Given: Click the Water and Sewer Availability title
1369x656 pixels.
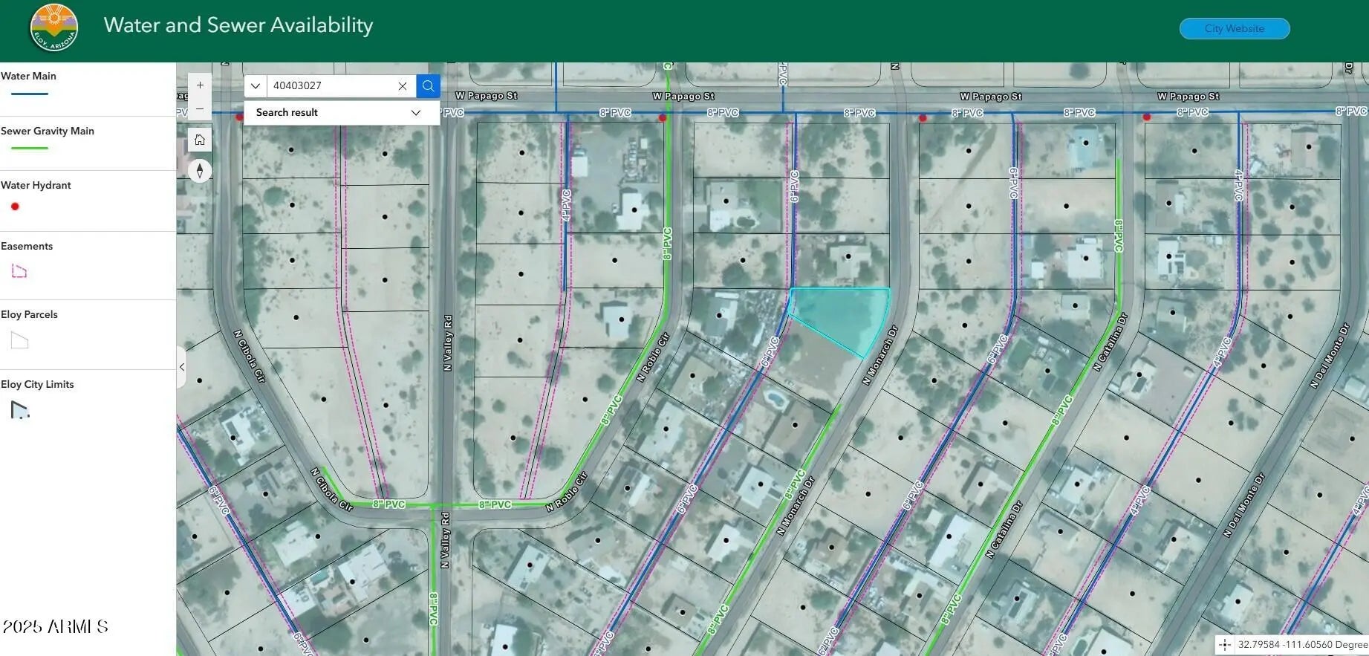Looking at the screenshot, I should 238,25.
